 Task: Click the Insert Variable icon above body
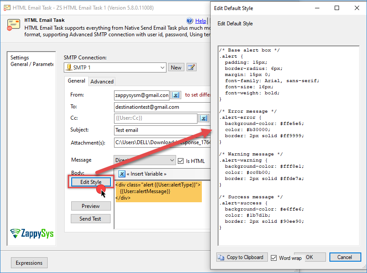tap(122, 174)
